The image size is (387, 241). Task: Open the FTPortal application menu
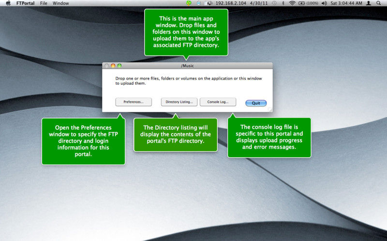(25, 3)
